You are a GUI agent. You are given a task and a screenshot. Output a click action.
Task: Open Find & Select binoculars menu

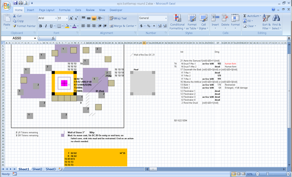pos(276,22)
